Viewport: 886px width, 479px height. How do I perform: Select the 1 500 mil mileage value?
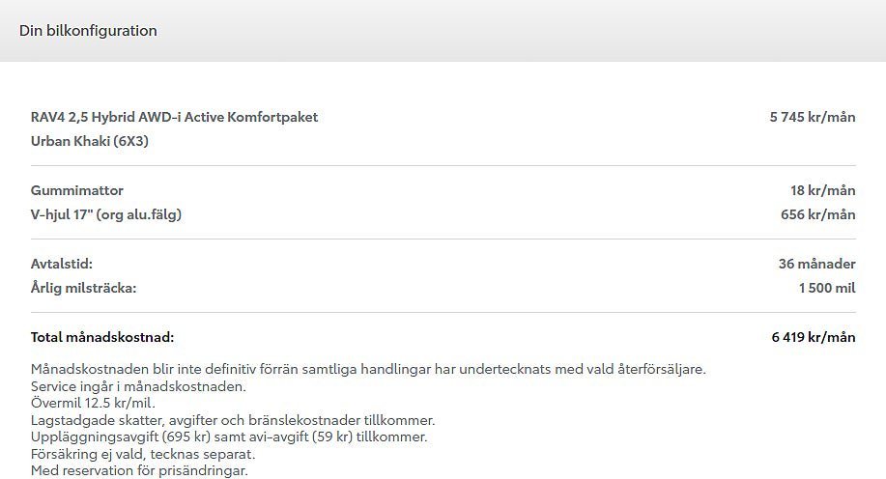(x=826, y=288)
